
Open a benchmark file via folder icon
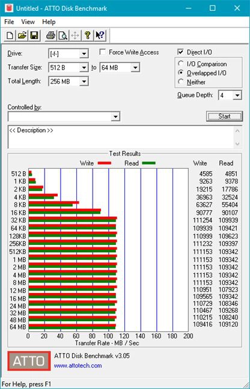tap(22, 35)
